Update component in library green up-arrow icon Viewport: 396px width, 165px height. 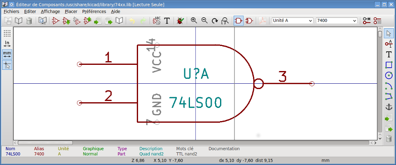click(x=87, y=21)
